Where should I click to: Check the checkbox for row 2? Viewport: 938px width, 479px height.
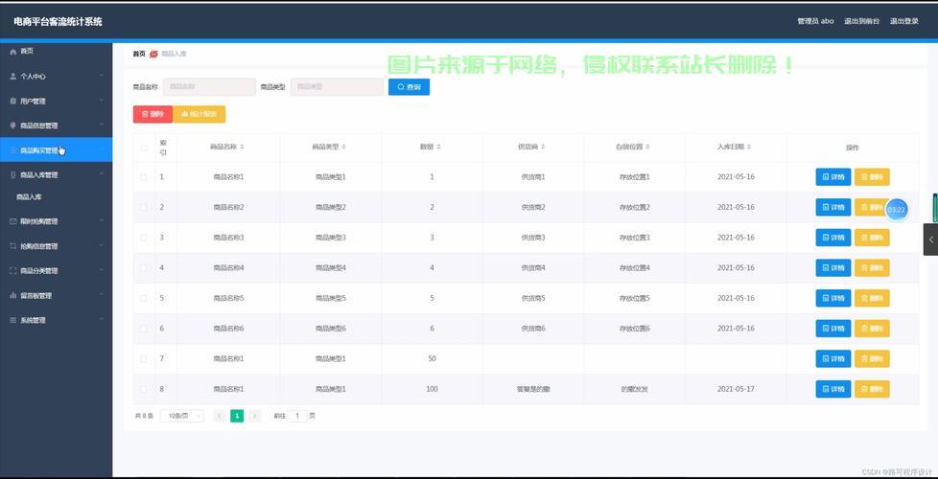point(144,207)
